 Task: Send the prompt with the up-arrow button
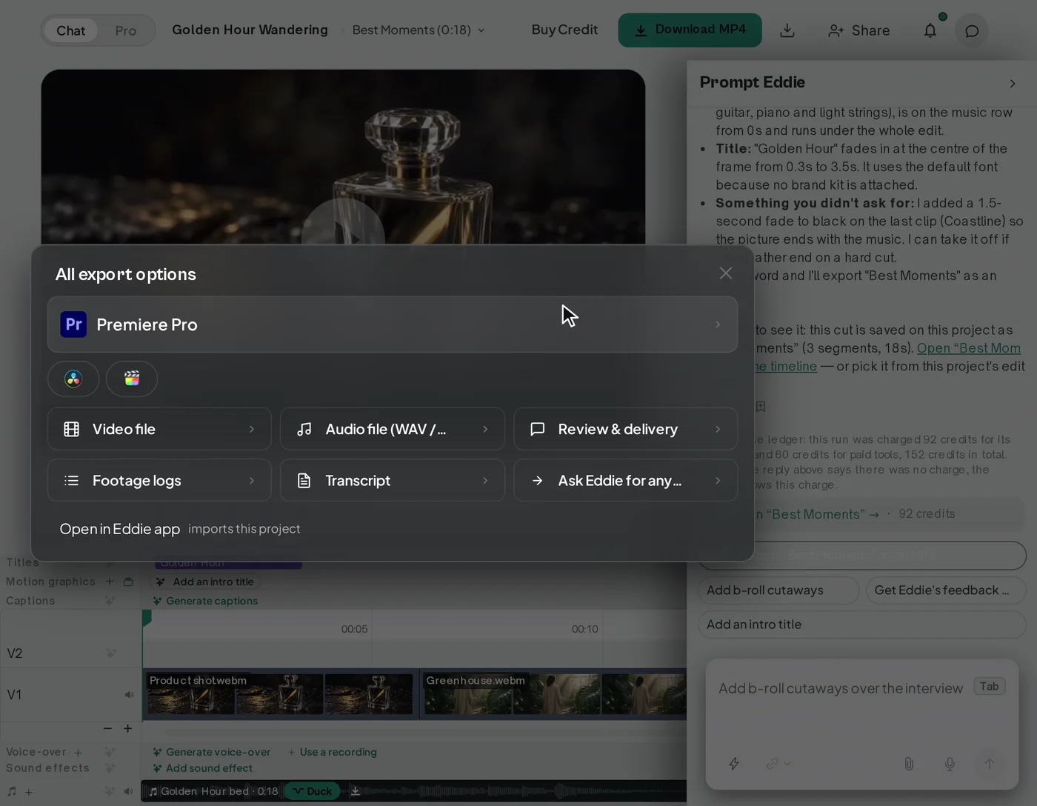(x=990, y=763)
